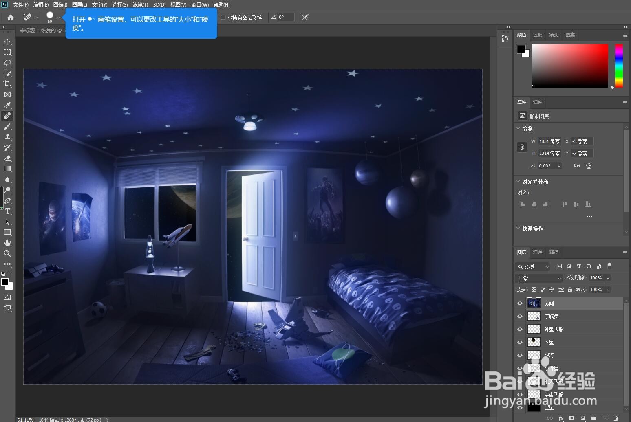Open the blend mode 正常 dropdown
This screenshot has width=631, height=422.
point(539,278)
